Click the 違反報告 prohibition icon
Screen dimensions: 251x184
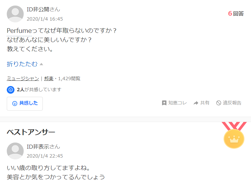click(218, 103)
